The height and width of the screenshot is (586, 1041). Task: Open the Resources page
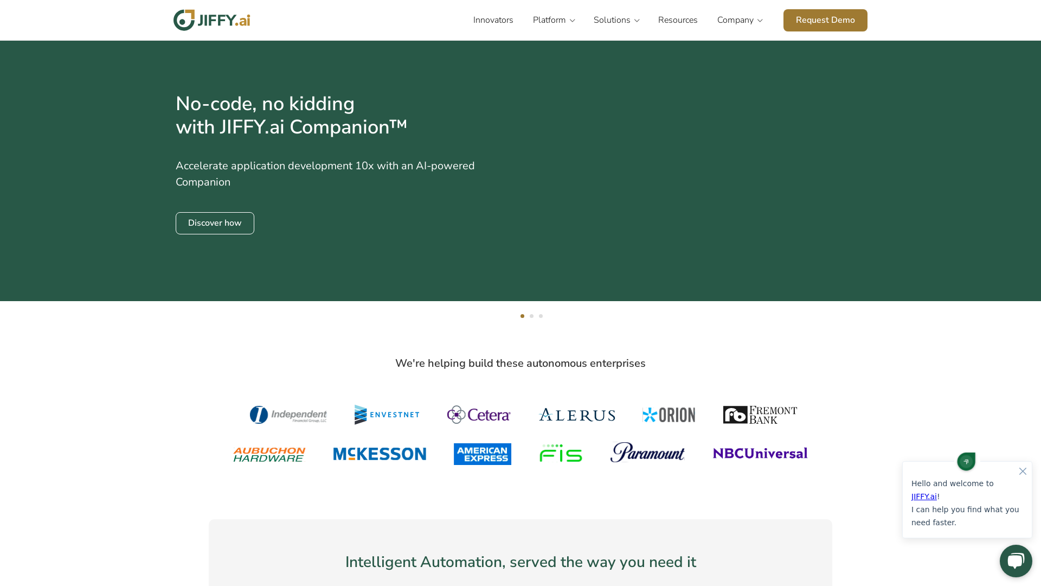point(678,20)
